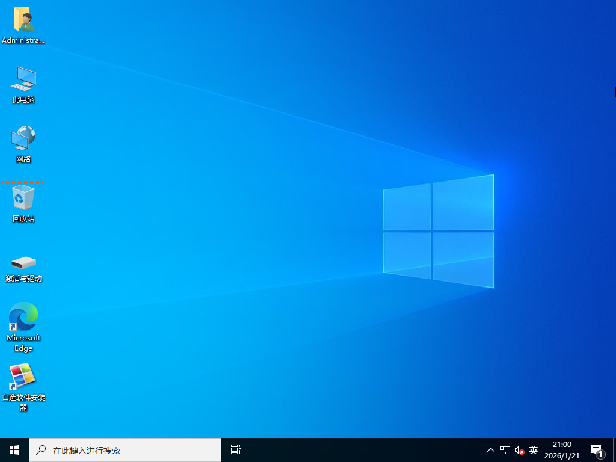Select the 网络 network desktop icon
Image resolution: width=616 pixels, height=462 pixels.
23,139
